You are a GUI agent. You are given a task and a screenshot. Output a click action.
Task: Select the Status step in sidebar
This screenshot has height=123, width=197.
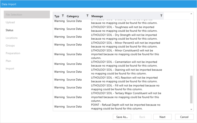(10, 30)
